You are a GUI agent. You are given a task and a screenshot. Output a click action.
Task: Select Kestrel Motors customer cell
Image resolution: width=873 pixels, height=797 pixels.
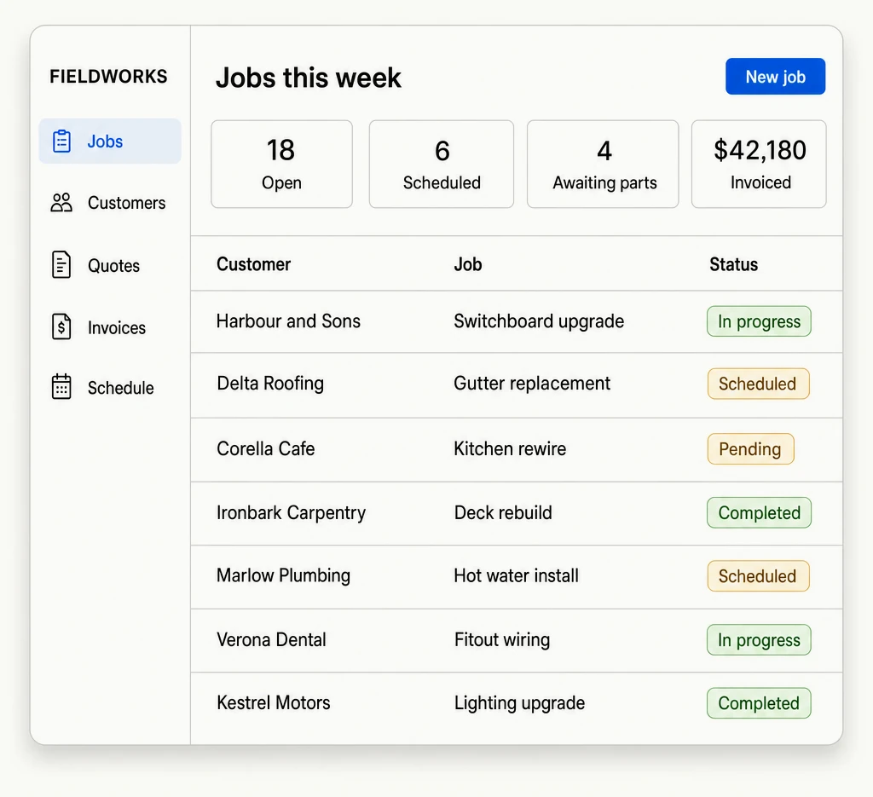[x=274, y=703]
